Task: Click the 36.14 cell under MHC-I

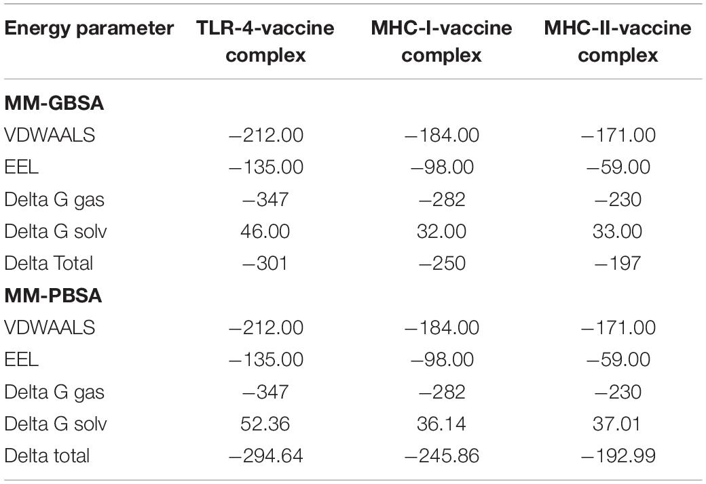Action: [442, 424]
